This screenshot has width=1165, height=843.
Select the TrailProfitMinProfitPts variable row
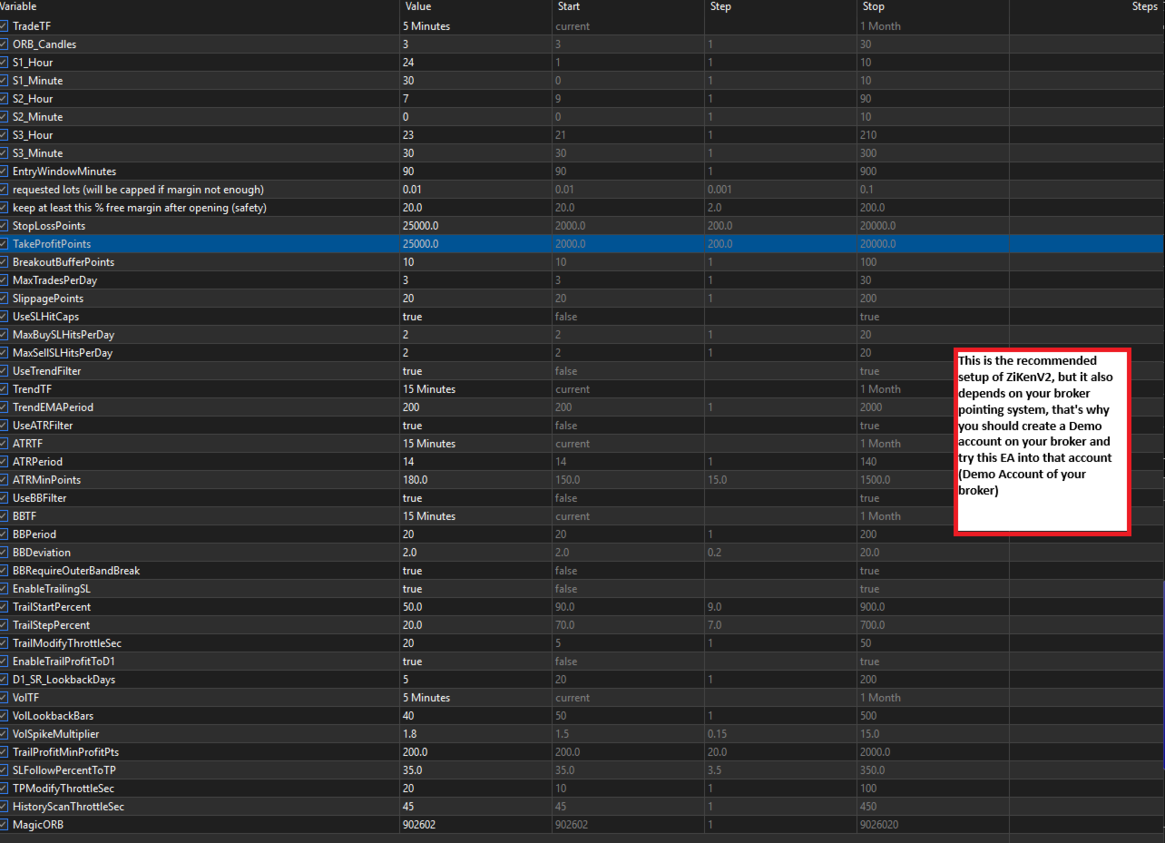tap(582, 752)
